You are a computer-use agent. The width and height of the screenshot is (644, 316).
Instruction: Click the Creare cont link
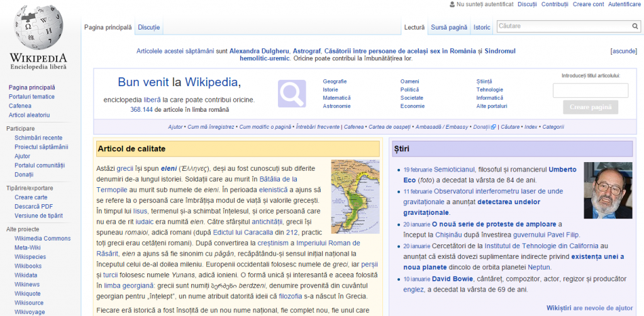[588, 4]
